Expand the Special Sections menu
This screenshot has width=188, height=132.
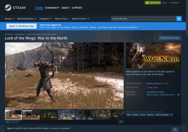[x=81, y=19]
